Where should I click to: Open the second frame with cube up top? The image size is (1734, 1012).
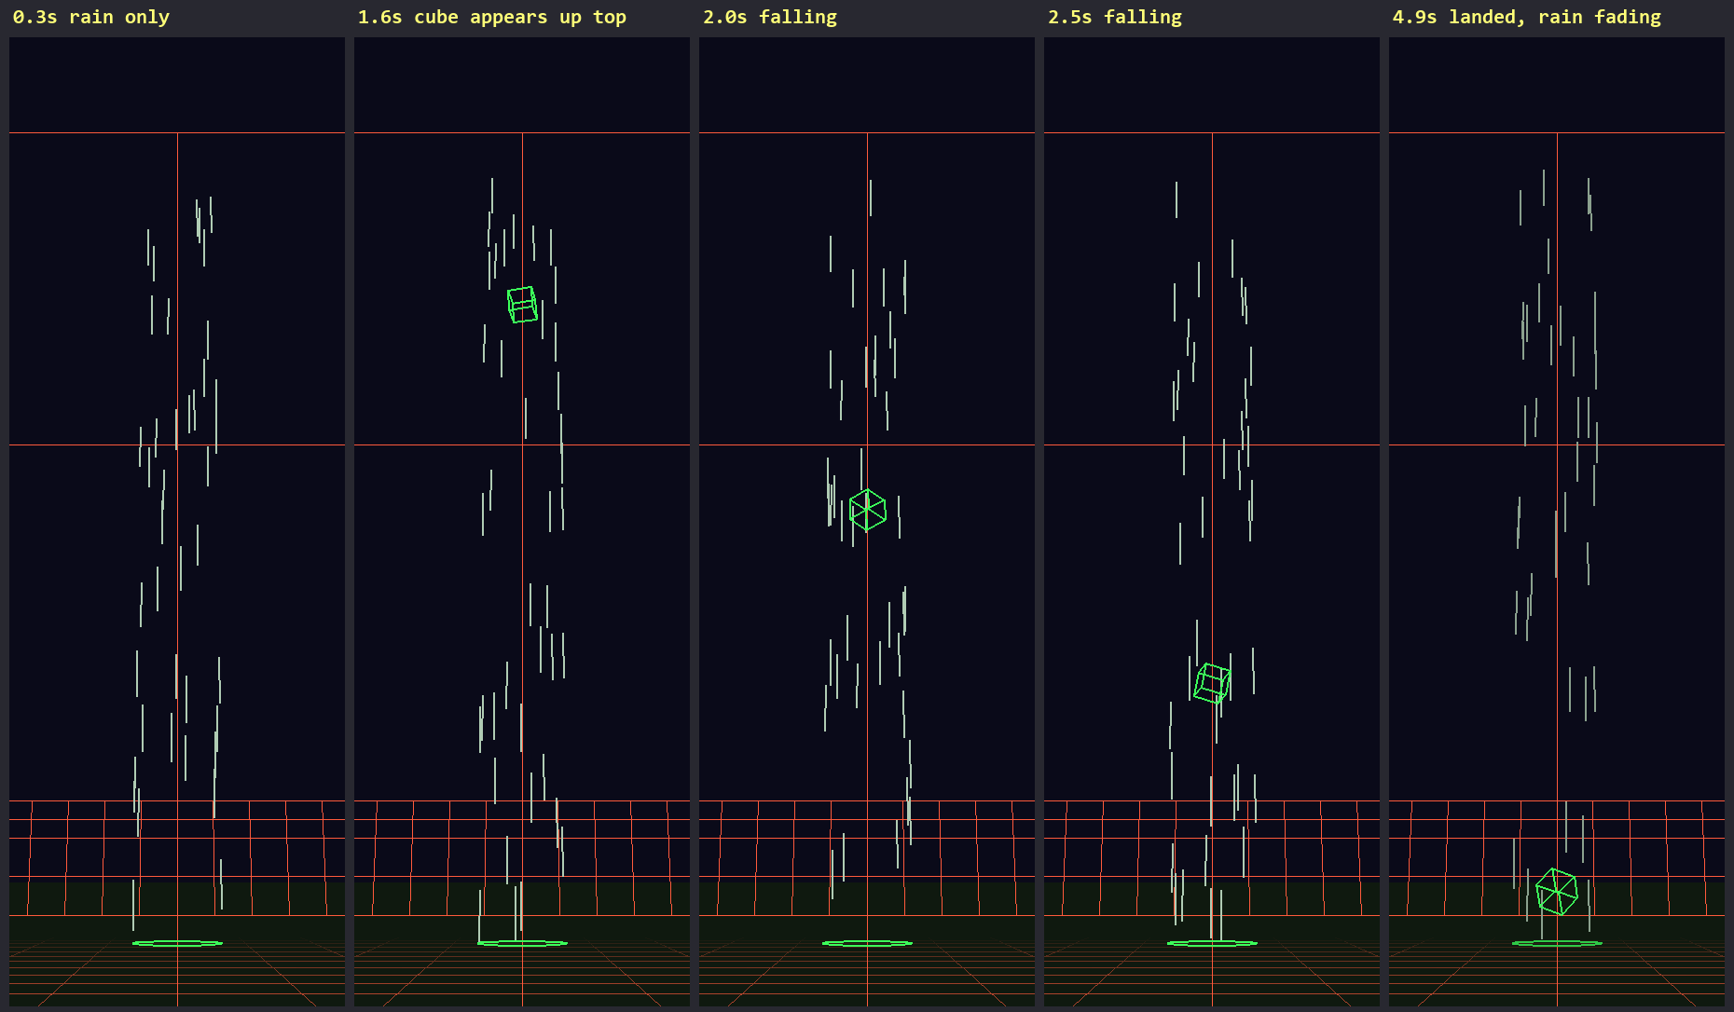(x=522, y=522)
